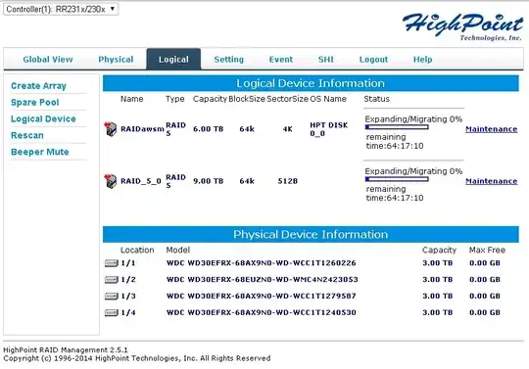Click the Logical Device Information header
The height and width of the screenshot is (369, 529).
click(x=311, y=83)
